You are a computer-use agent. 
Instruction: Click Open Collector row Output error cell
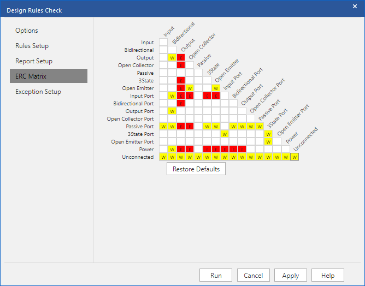click(181, 65)
